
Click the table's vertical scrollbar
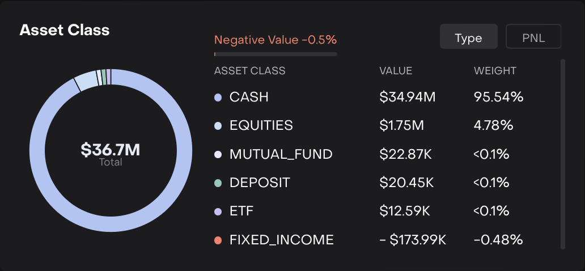pyautogui.click(x=562, y=153)
